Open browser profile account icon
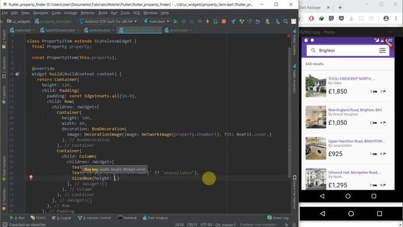Viewport: 403px width, 227px height. pyautogui.click(x=386, y=18)
